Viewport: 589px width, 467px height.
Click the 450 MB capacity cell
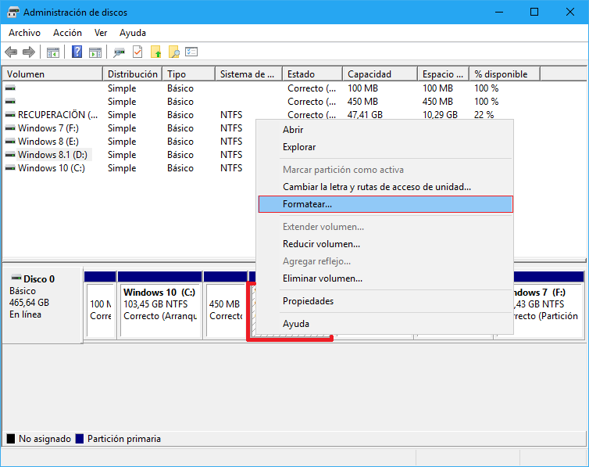pyautogui.click(x=362, y=102)
